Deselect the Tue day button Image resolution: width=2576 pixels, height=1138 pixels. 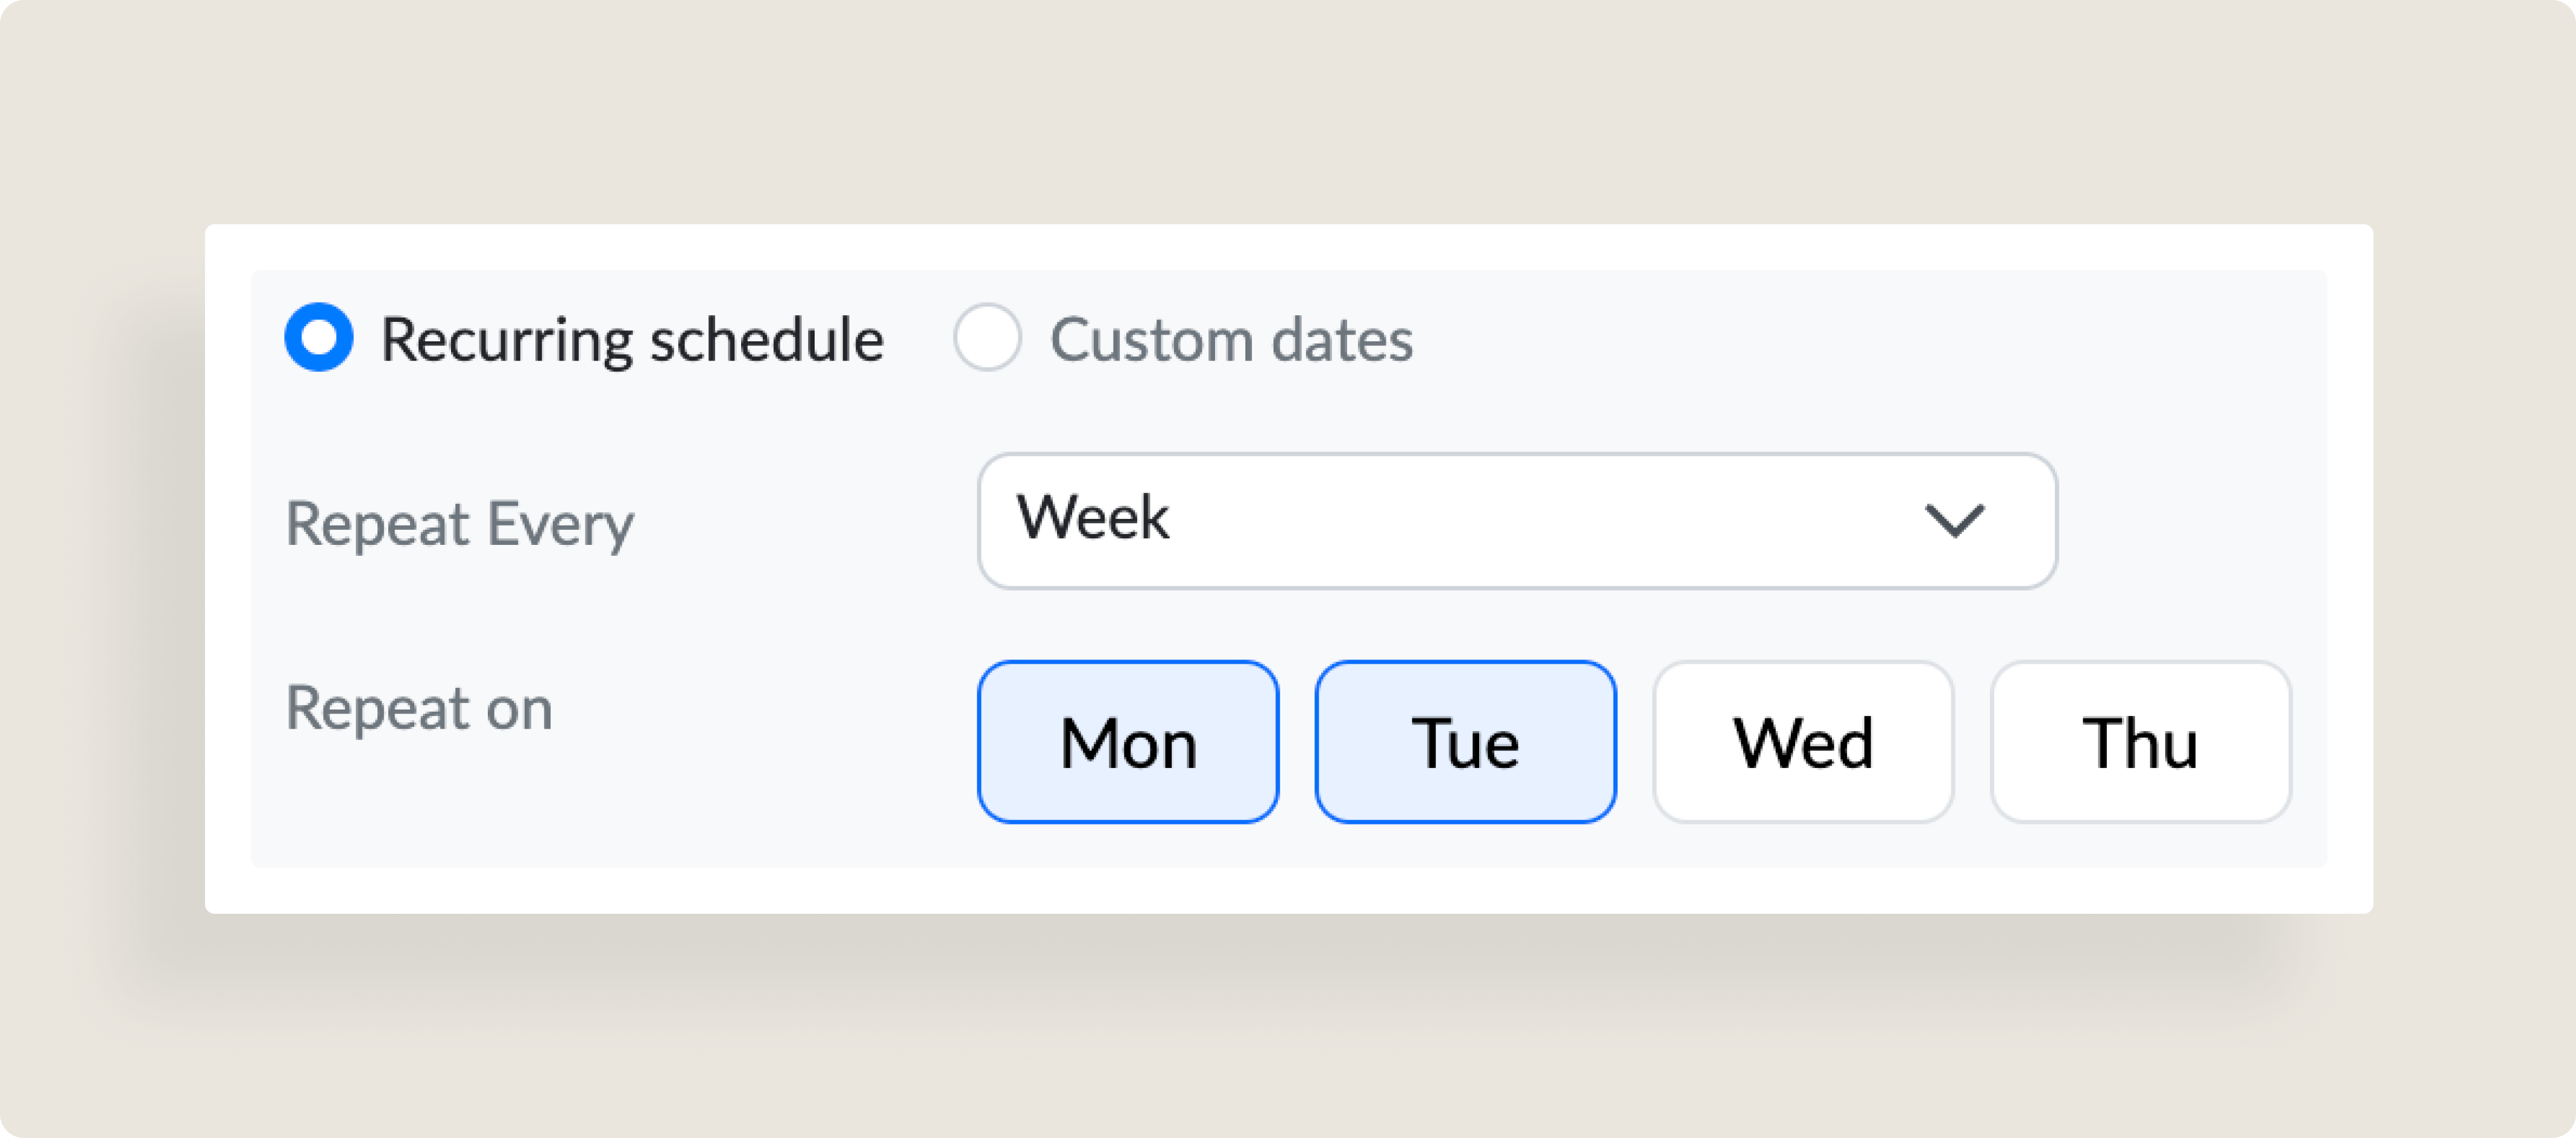1465,742
